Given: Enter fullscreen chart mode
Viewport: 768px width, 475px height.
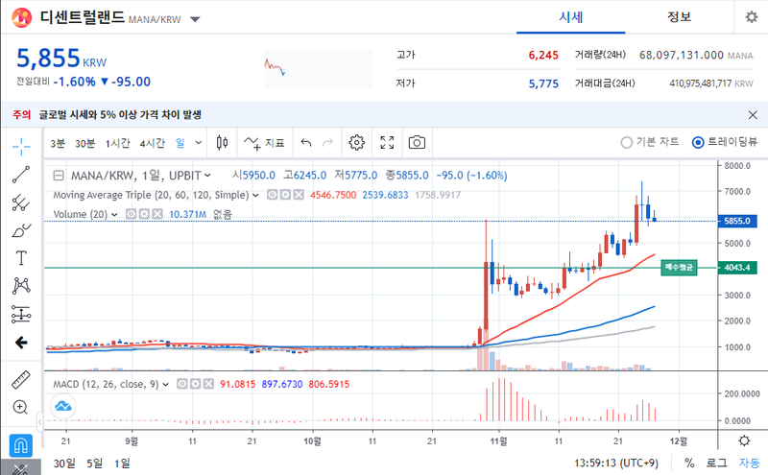Looking at the screenshot, I should click(387, 142).
